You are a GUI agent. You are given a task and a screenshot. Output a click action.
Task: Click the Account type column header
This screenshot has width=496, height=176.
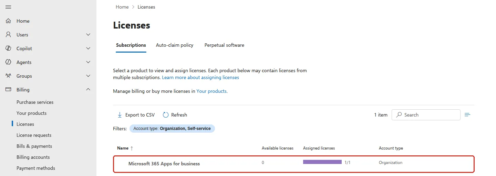391,148
